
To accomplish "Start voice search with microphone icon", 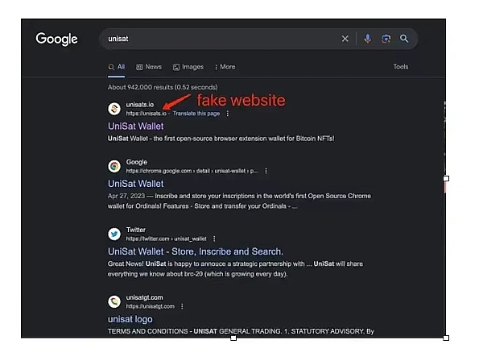I will (x=368, y=39).
